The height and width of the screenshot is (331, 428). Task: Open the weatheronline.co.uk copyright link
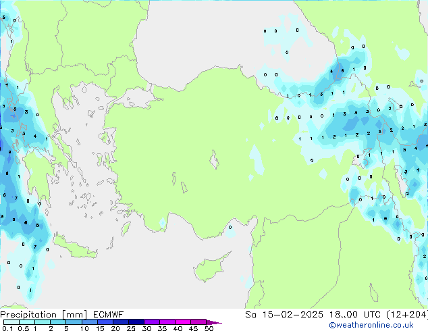(371, 325)
